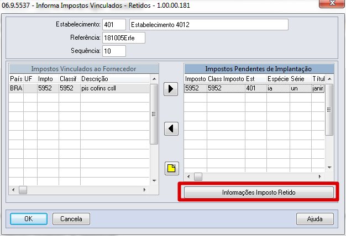The height and width of the screenshot is (236, 346).
Task: Click the Cancela button
Action: click(71, 219)
